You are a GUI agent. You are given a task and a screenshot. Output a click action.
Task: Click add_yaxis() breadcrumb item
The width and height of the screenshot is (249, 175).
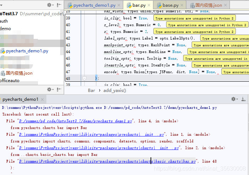[x=115, y=91]
